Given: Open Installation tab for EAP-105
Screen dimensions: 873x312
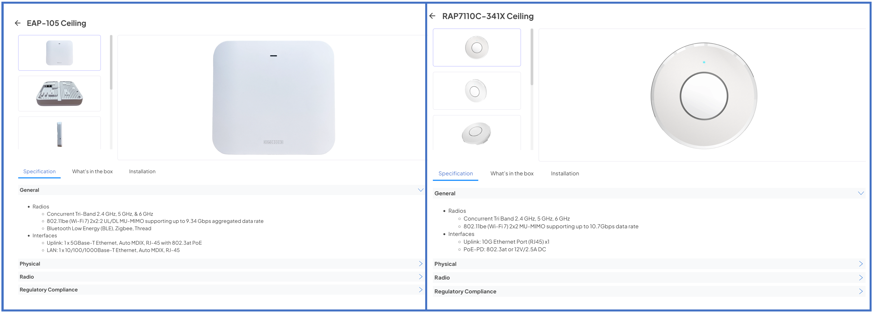Looking at the screenshot, I should [142, 172].
